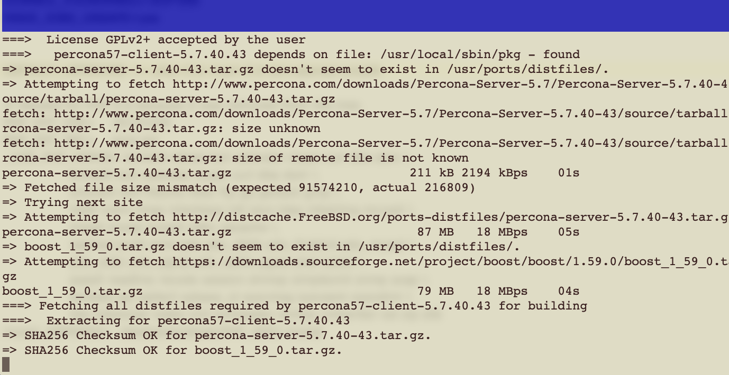Click the 05s download time value
Screen dimensions: 729x375
(569, 232)
